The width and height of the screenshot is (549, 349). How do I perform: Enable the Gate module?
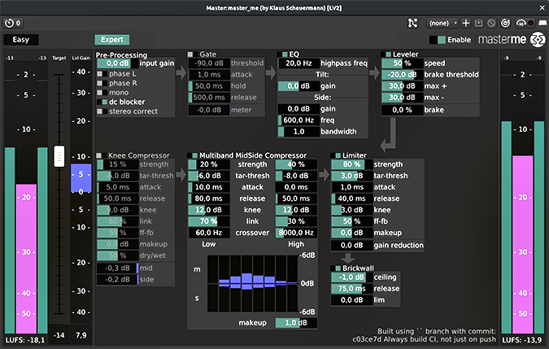190,55
